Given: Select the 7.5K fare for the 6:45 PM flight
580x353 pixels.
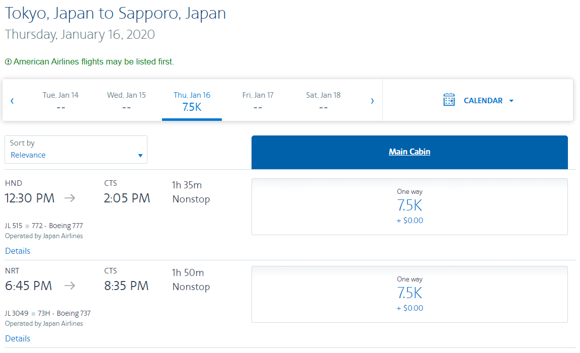Looking at the screenshot, I should pos(409,294).
